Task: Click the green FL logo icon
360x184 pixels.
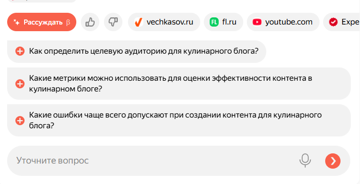Action: [214, 22]
